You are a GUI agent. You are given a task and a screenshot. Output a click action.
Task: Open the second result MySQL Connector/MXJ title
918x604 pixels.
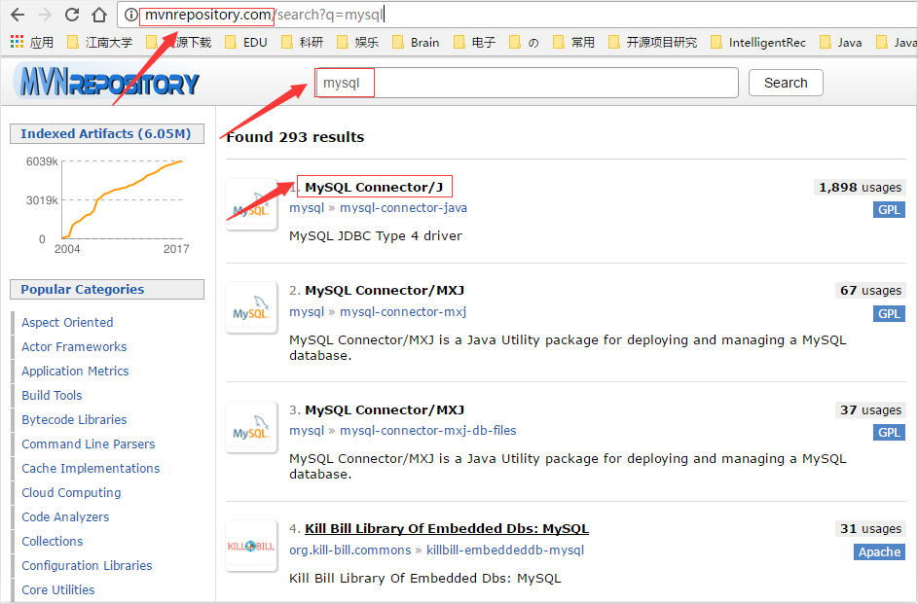tap(385, 290)
